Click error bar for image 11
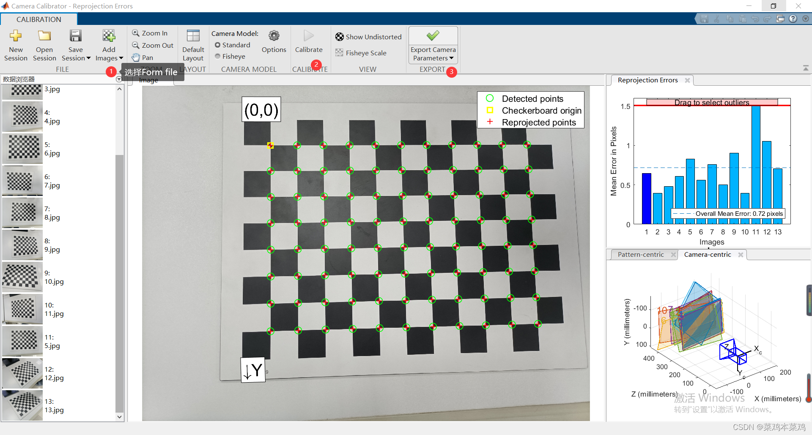The image size is (812, 435). (756, 165)
